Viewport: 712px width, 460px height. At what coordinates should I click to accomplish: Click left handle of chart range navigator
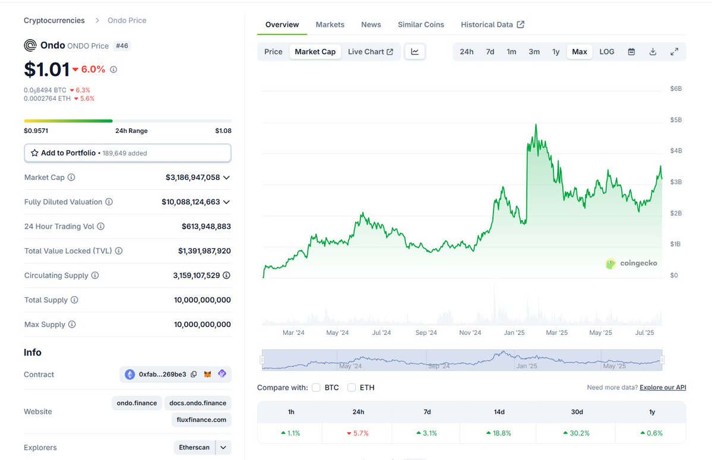[x=262, y=360]
